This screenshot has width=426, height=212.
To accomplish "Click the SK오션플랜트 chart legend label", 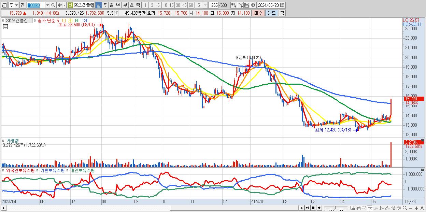I will tap(19, 20).
